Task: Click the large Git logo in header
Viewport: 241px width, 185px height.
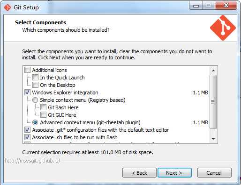Action: click(223, 28)
